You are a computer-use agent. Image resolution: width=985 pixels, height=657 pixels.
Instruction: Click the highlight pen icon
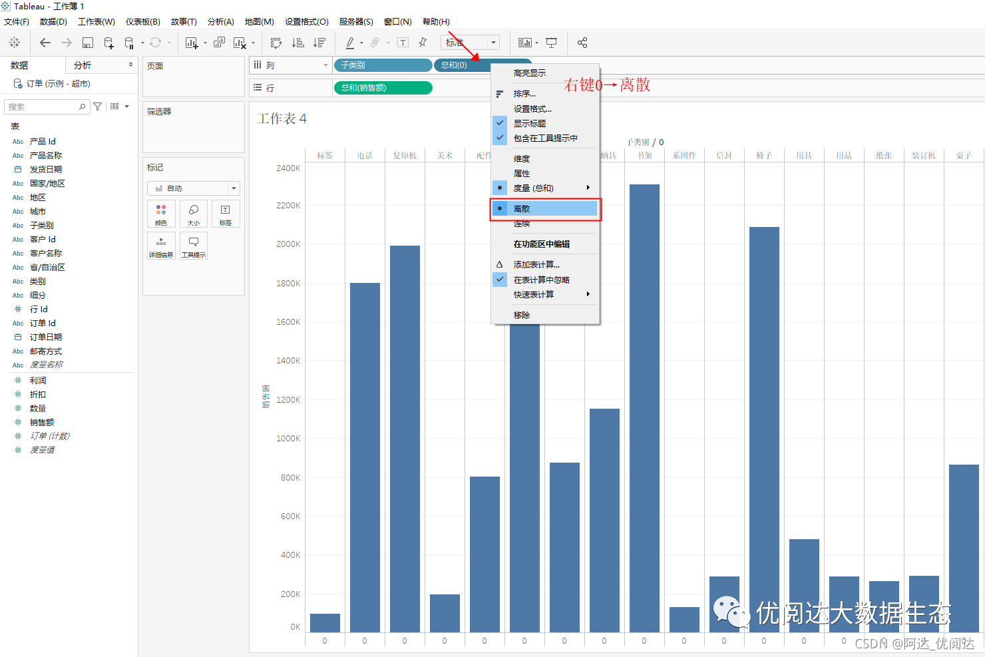[350, 43]
